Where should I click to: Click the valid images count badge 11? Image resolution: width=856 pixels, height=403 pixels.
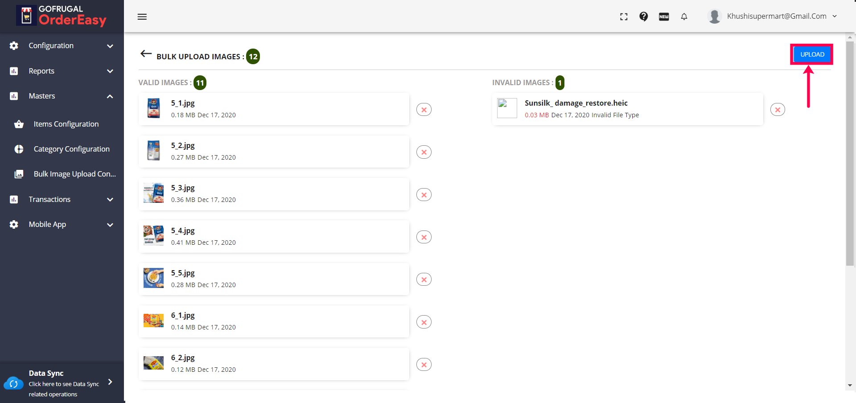[200, 83]
